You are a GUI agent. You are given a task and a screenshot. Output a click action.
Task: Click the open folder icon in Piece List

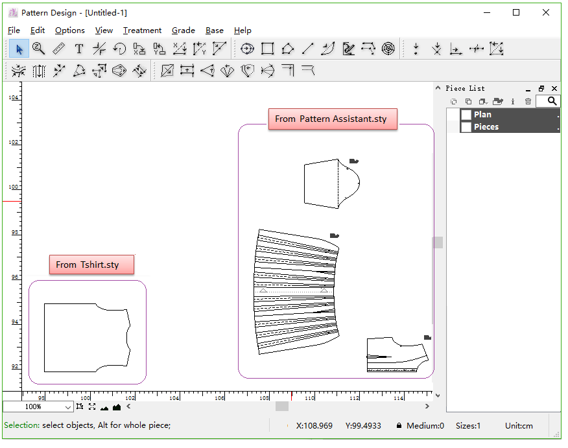[x=497, y=101]
